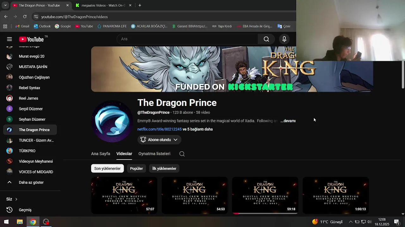Open Yapı Kredi bookmark

(222, 26)
